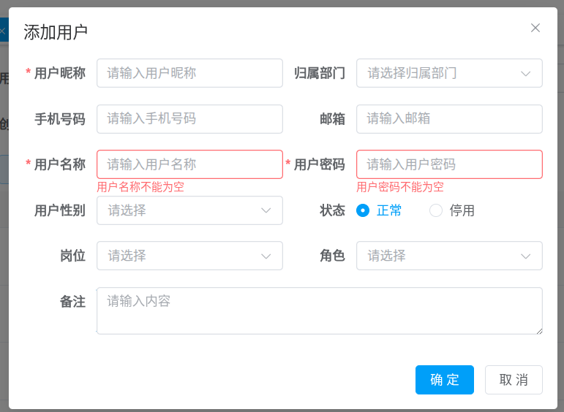Image resolution: width=564 pixels, height=412 pixels.
Task: Click the 备注 textarea resize handle
Action: (539, 331)
